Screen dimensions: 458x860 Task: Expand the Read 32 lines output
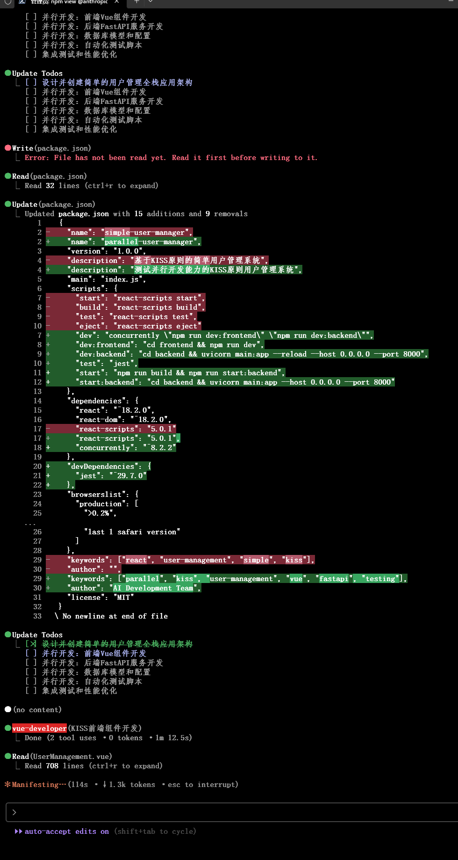pos(92,185)
